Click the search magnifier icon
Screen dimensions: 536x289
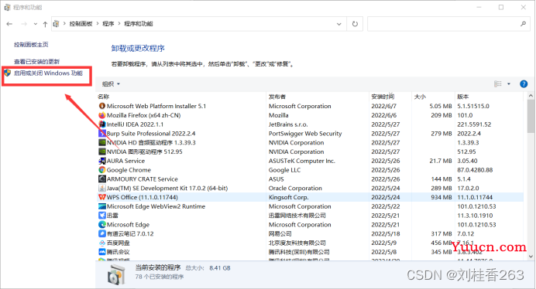pos(523,23)
